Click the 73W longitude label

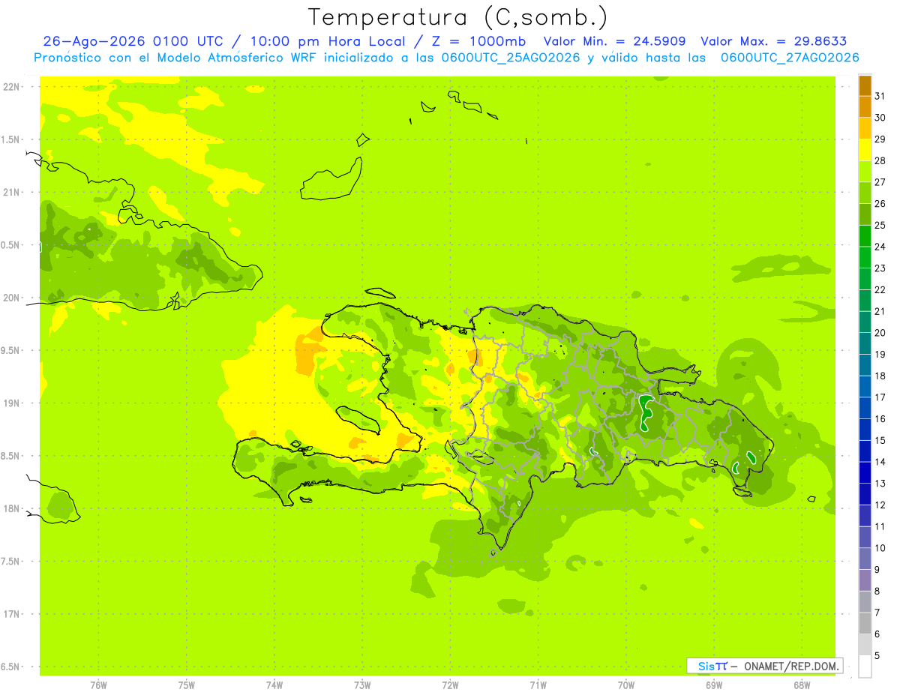(362, 685)
